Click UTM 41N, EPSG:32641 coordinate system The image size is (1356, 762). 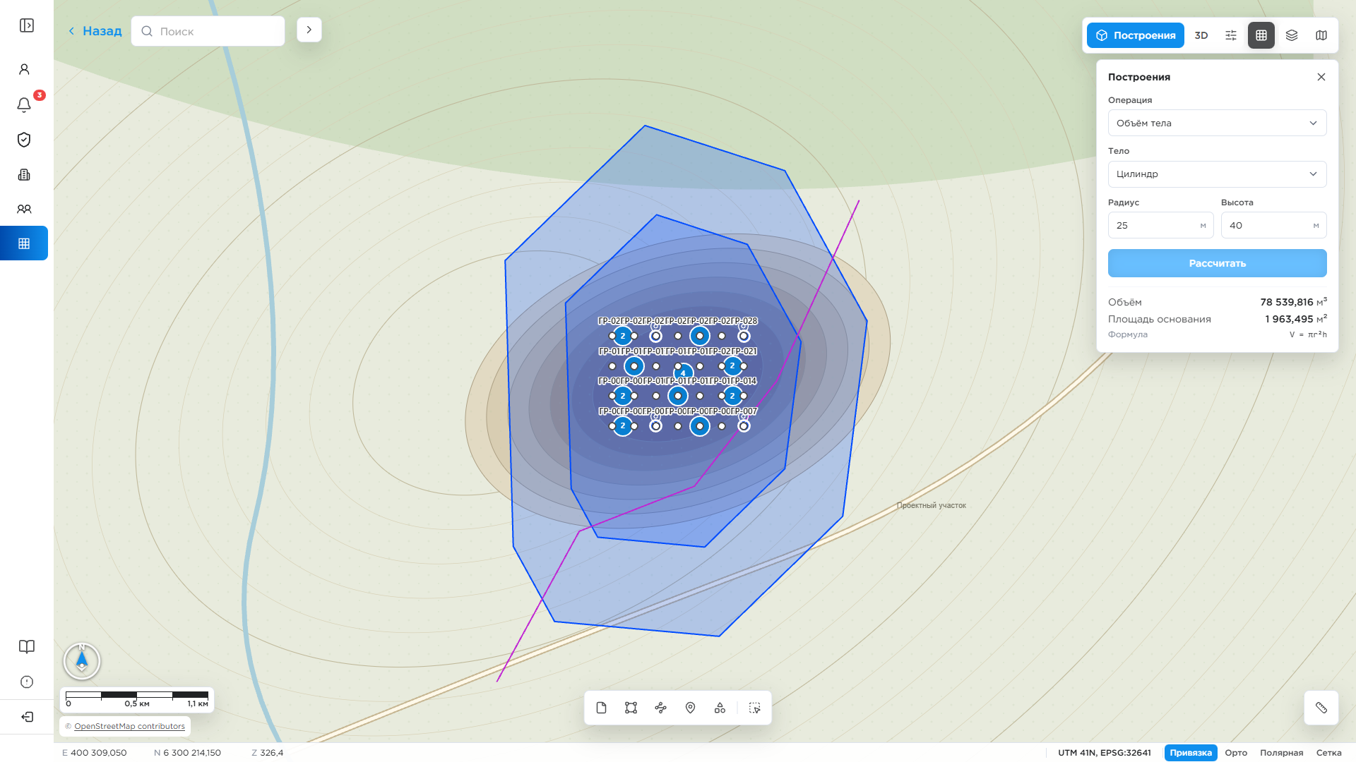click(1105, 753)
